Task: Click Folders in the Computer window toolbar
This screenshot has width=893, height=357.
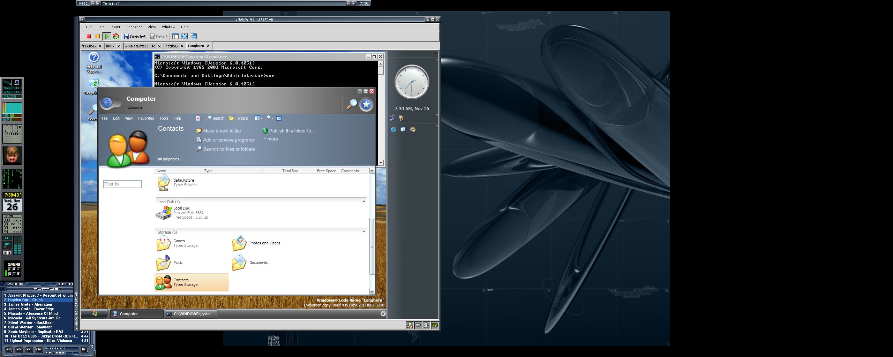Action: pyautogui.click(x=238, y=118)
